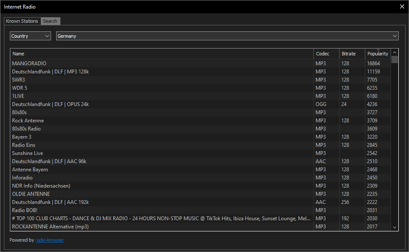
Task: Open the Country filter type dropdown
Action: pos(30,36)
